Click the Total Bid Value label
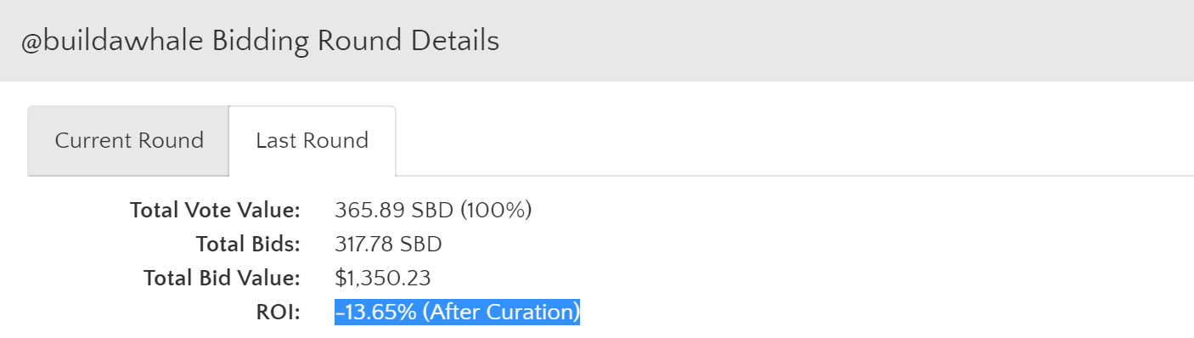The image size is (1194, 338). point(222,279)
